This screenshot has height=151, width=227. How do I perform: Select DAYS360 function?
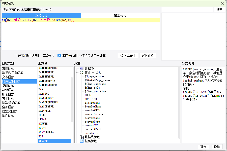[x=54, y=94]
